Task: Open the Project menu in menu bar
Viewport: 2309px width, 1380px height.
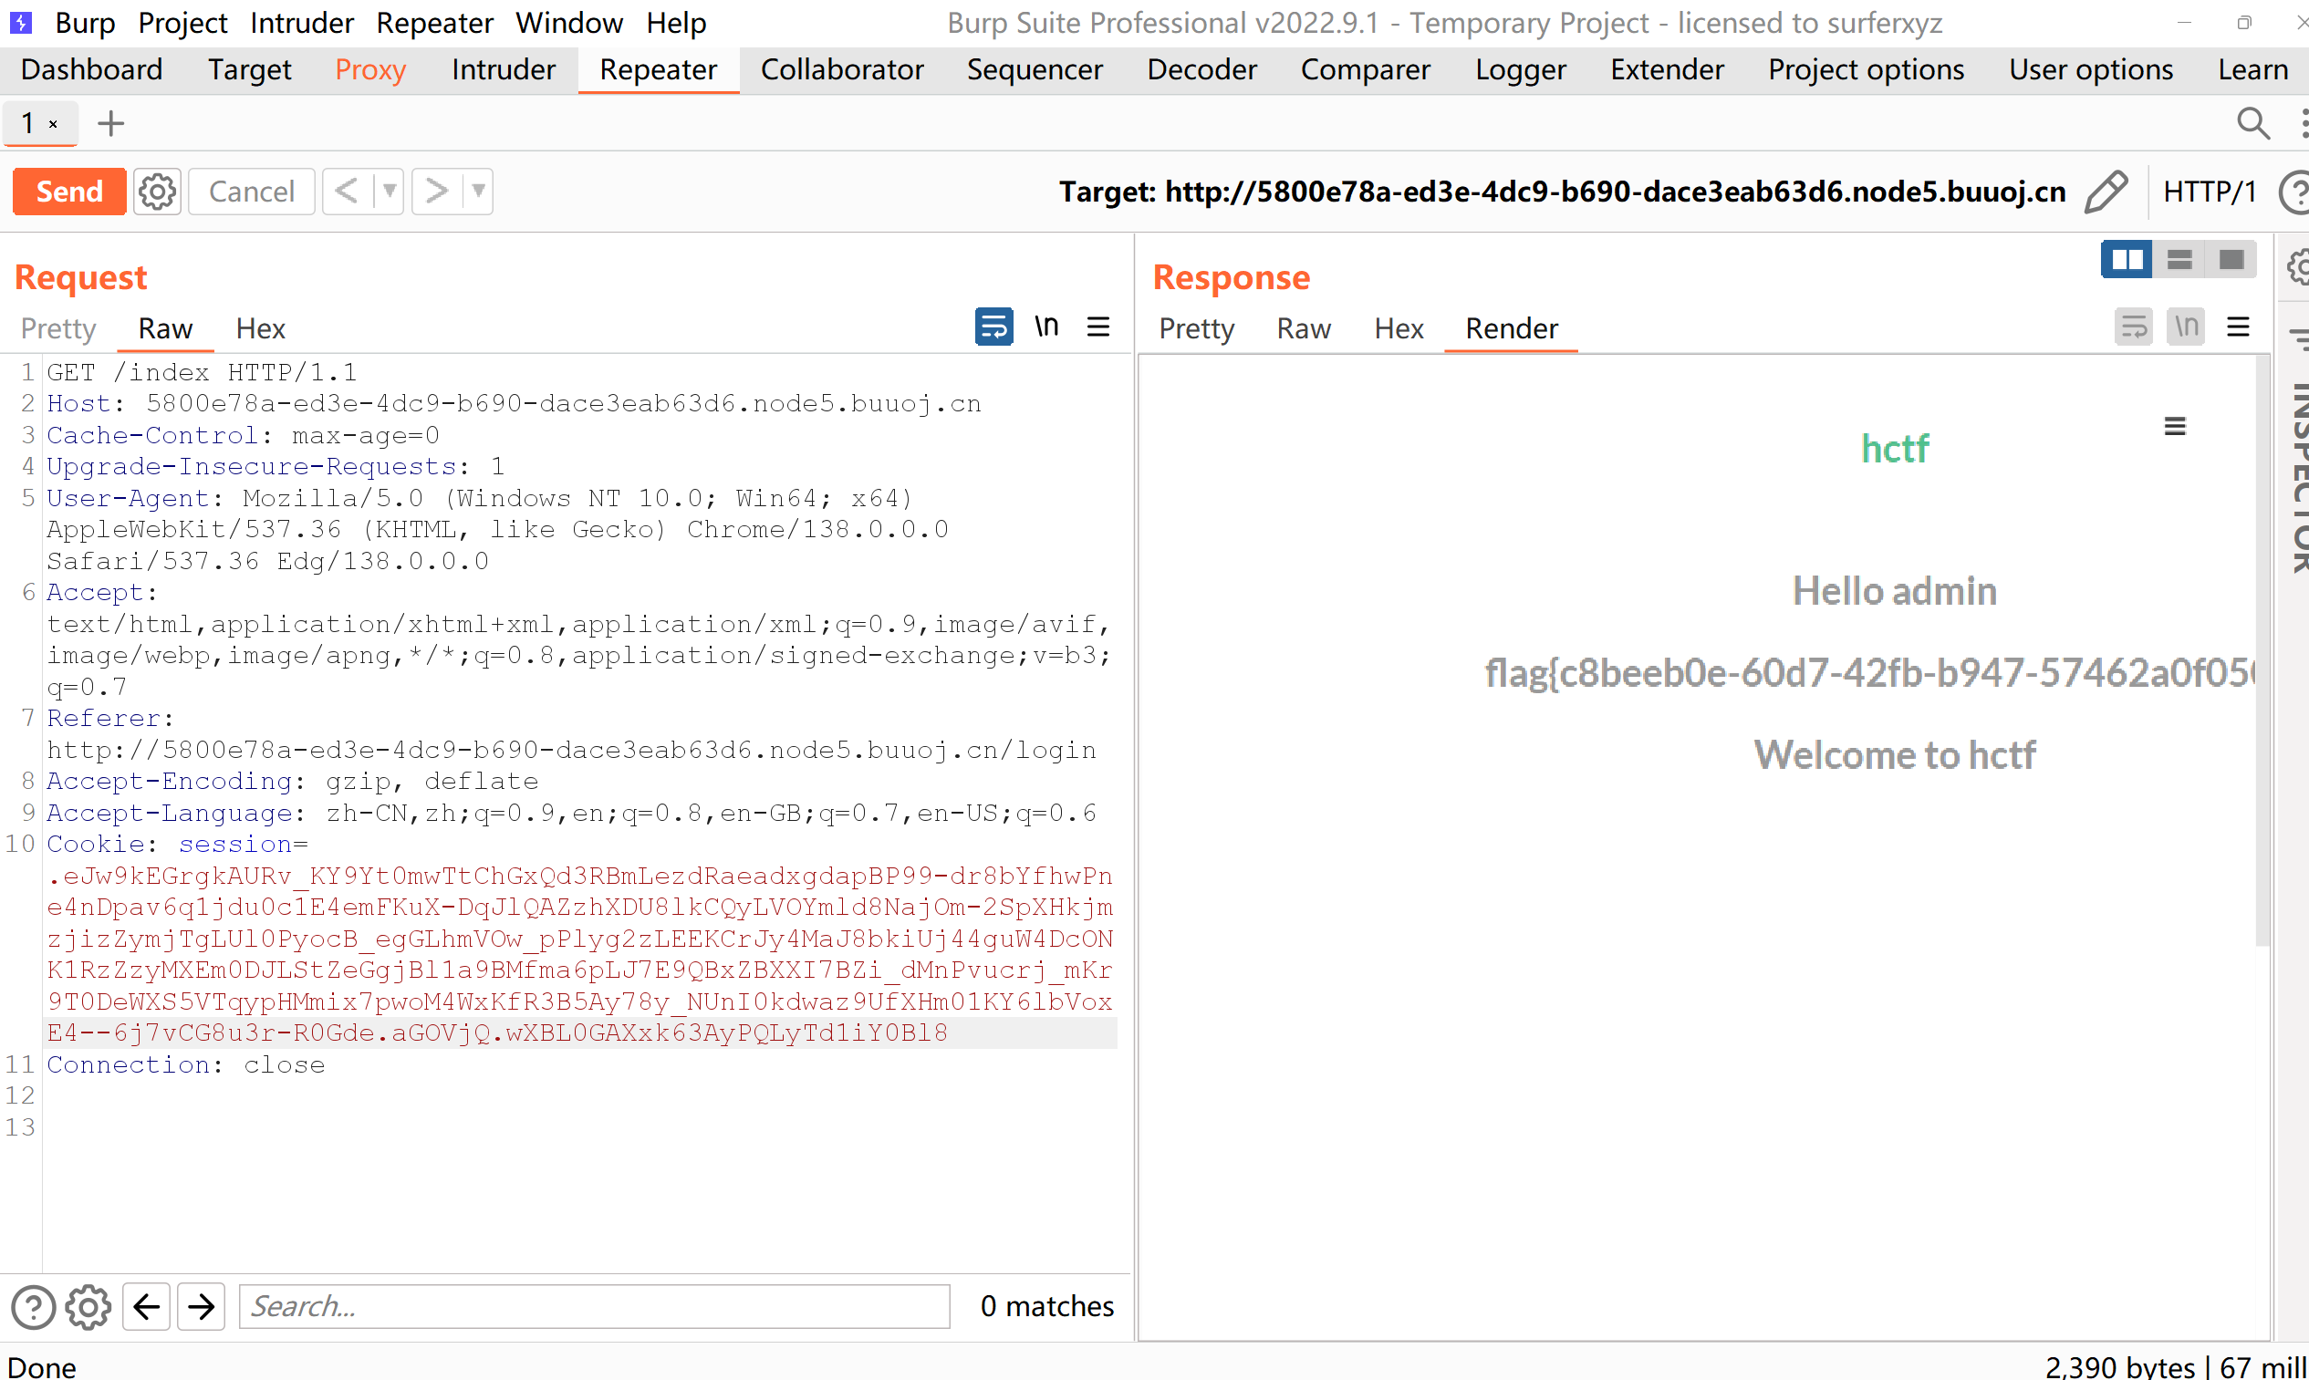Action: click(182, 22)
